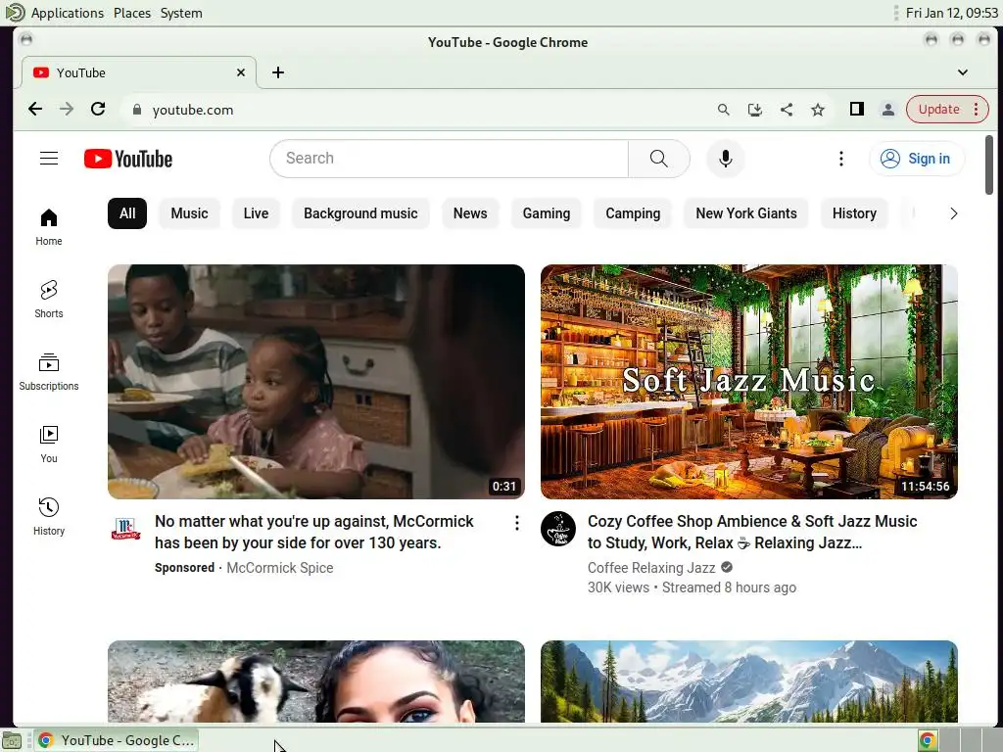Reload the page
The height and width of the screenshot is (752, 1003).
(98, 110)
